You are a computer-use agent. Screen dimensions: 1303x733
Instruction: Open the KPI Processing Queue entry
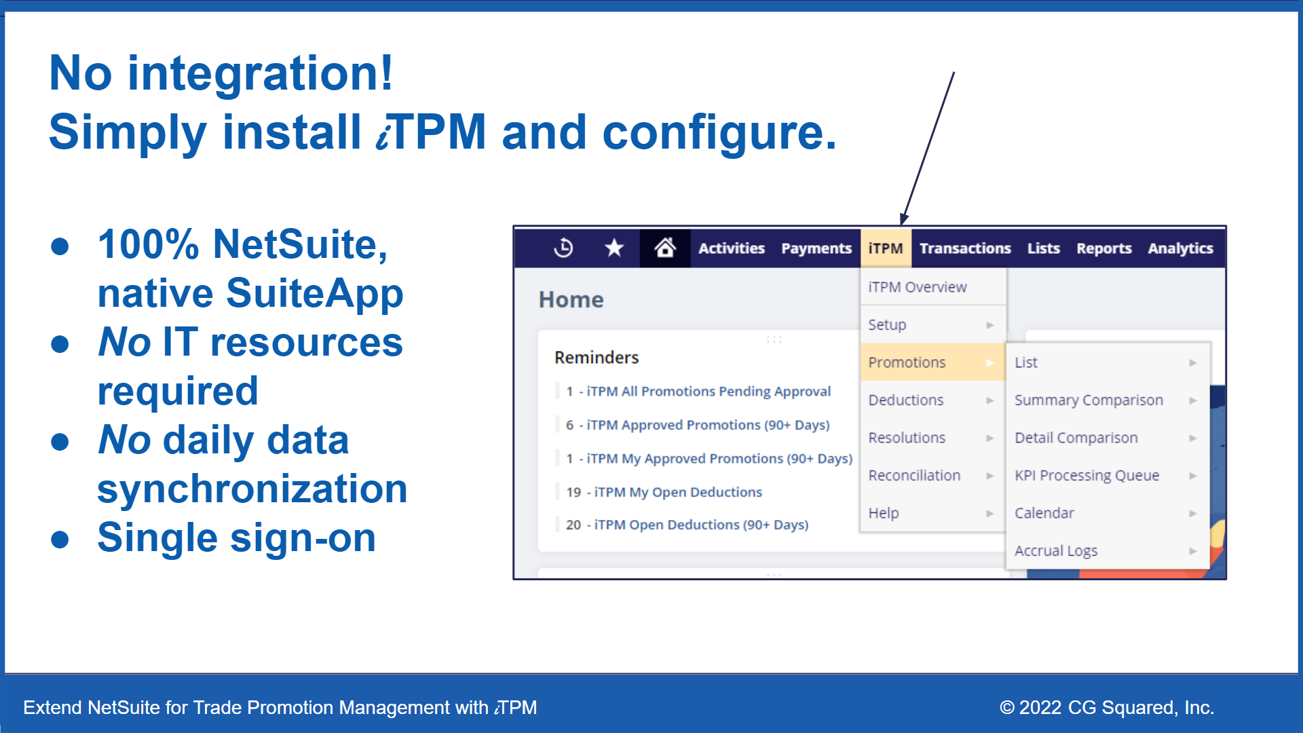point(1087,476)
